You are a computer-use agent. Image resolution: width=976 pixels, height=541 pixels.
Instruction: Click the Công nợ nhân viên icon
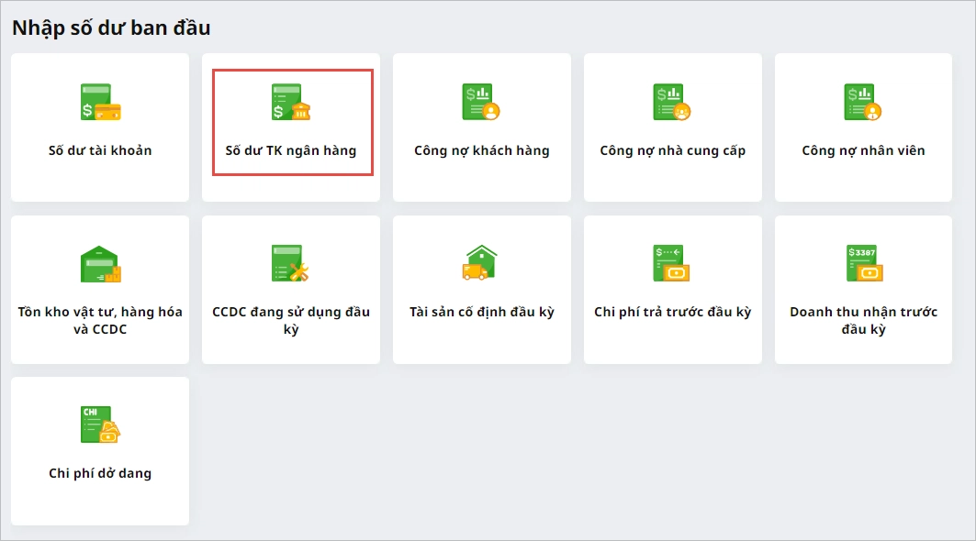point(863,103)
